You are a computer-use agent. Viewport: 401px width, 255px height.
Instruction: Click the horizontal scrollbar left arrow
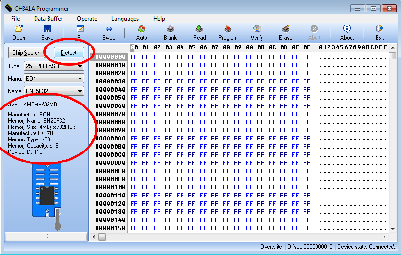[x=94, y=237]
